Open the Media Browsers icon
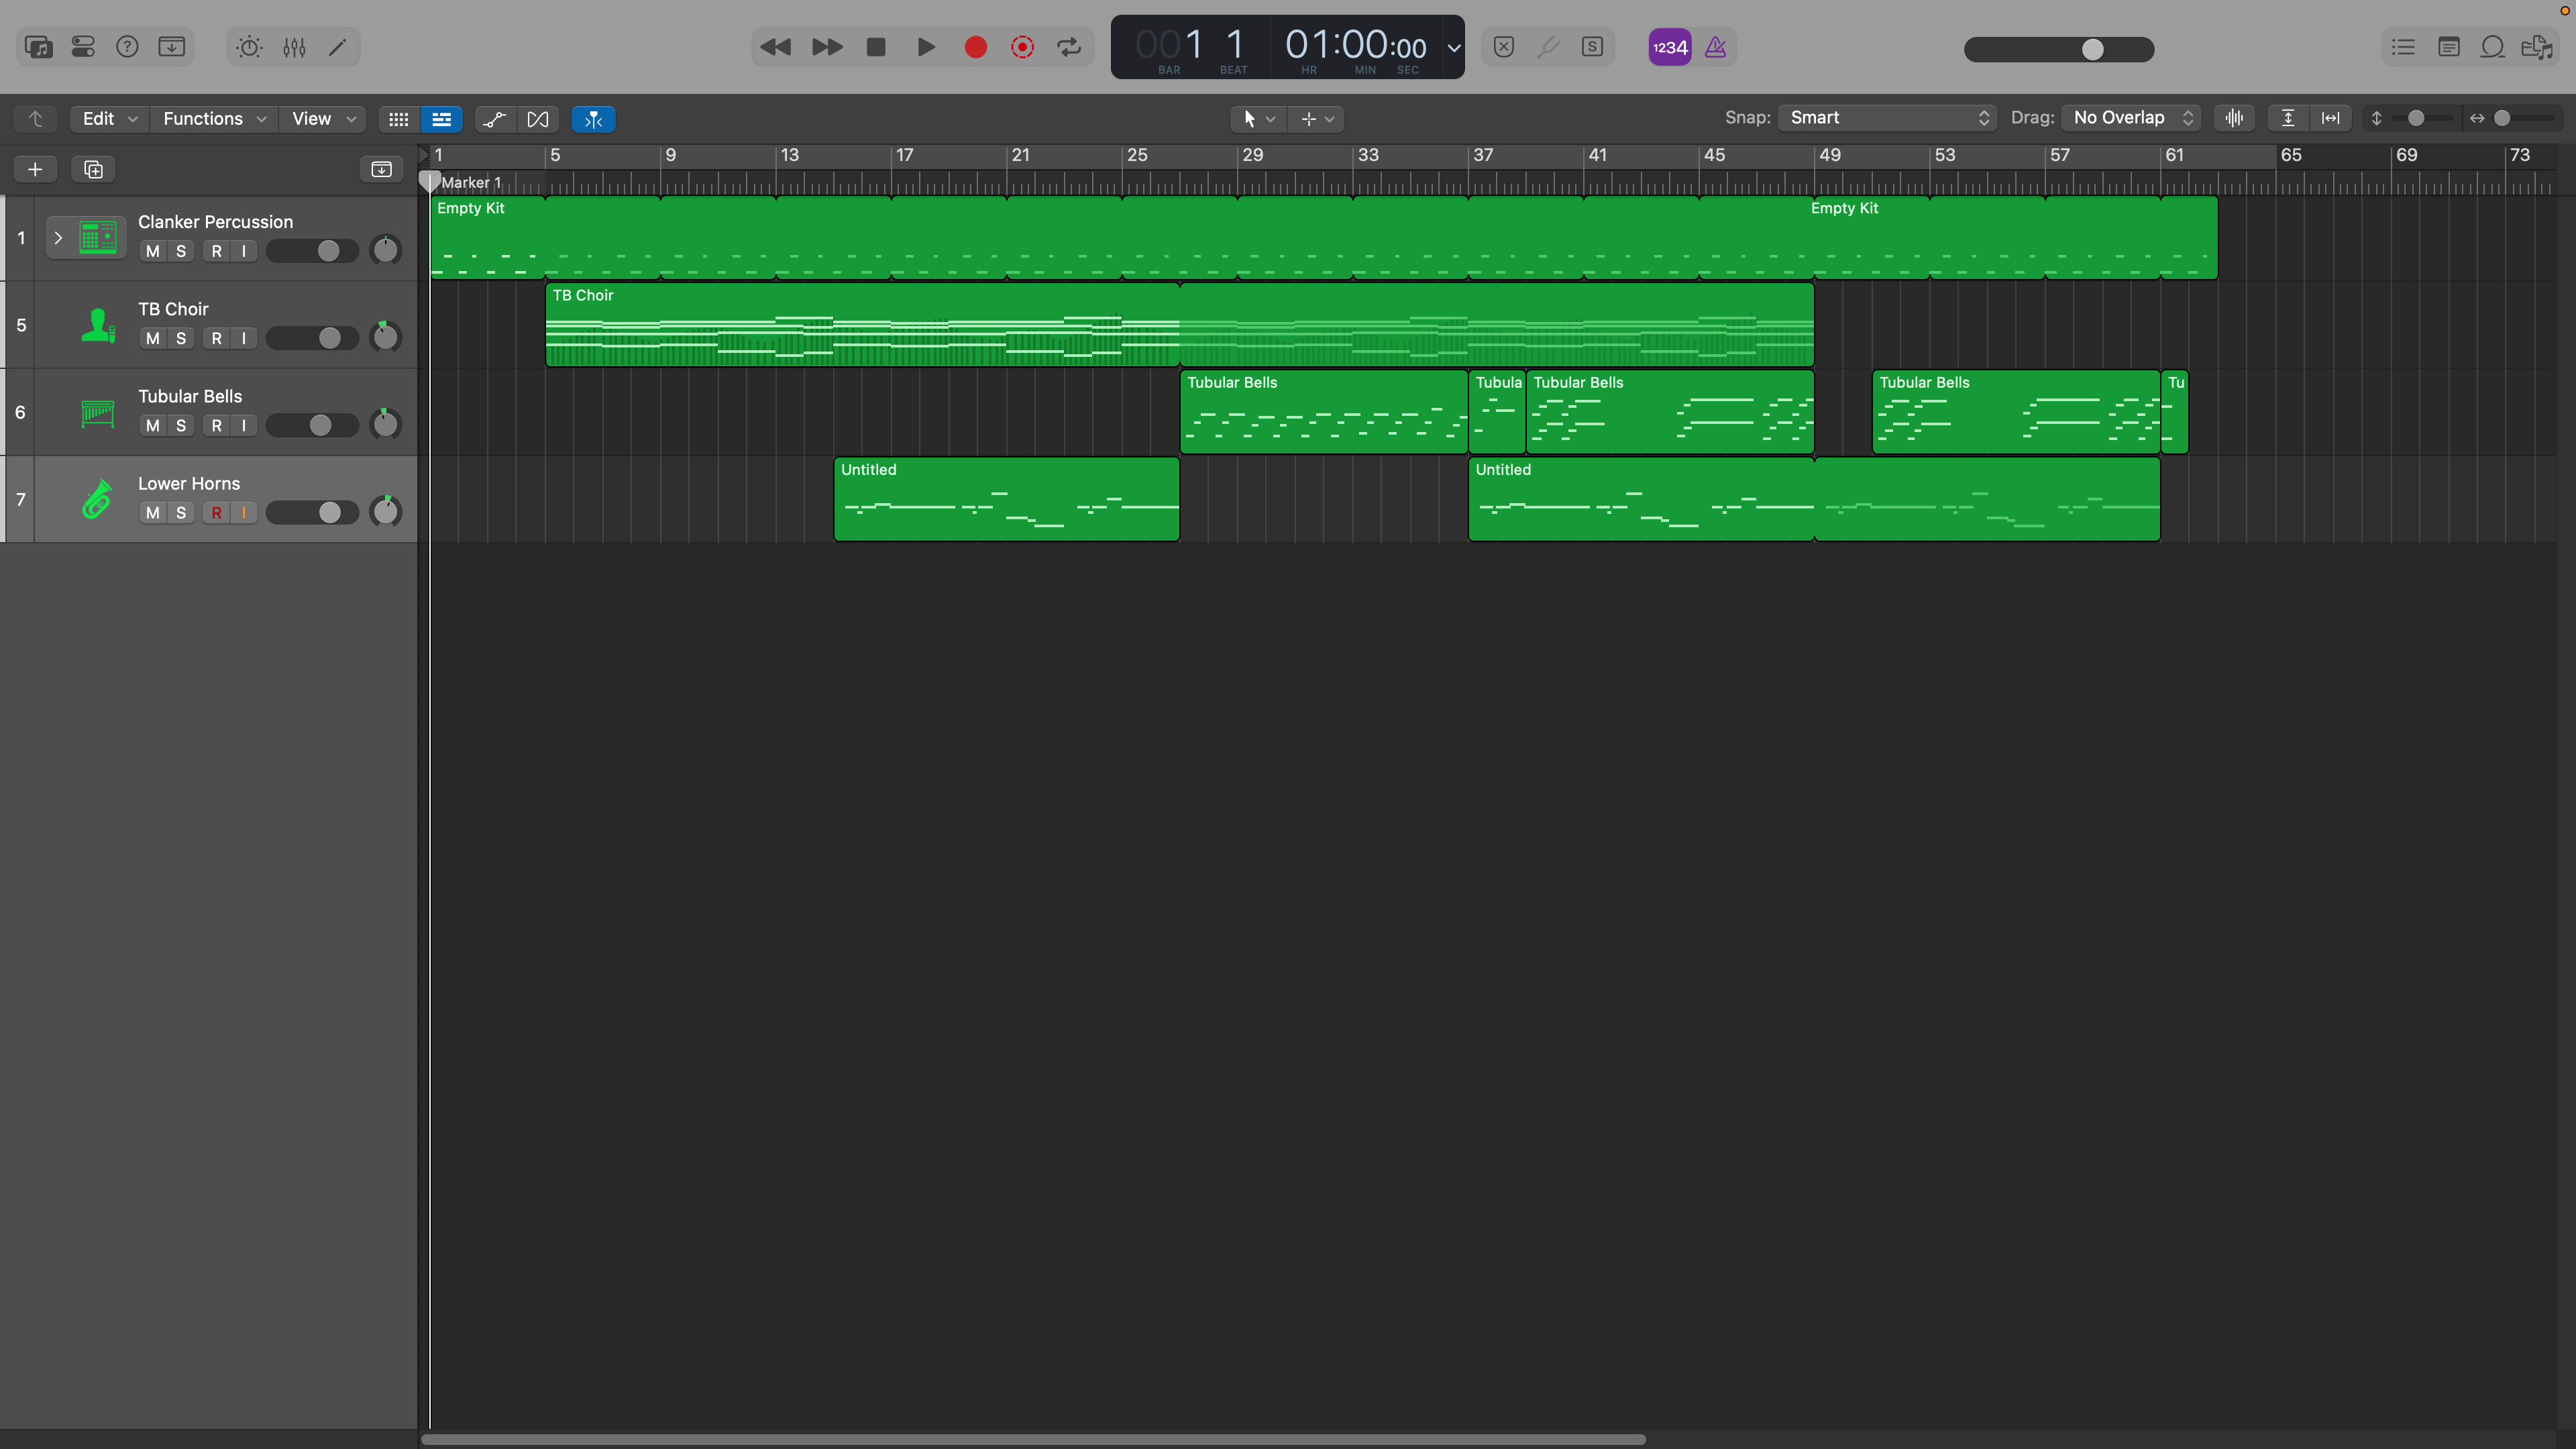The height and width of the screenshot is (1449, 2576). click(2538, 47)
